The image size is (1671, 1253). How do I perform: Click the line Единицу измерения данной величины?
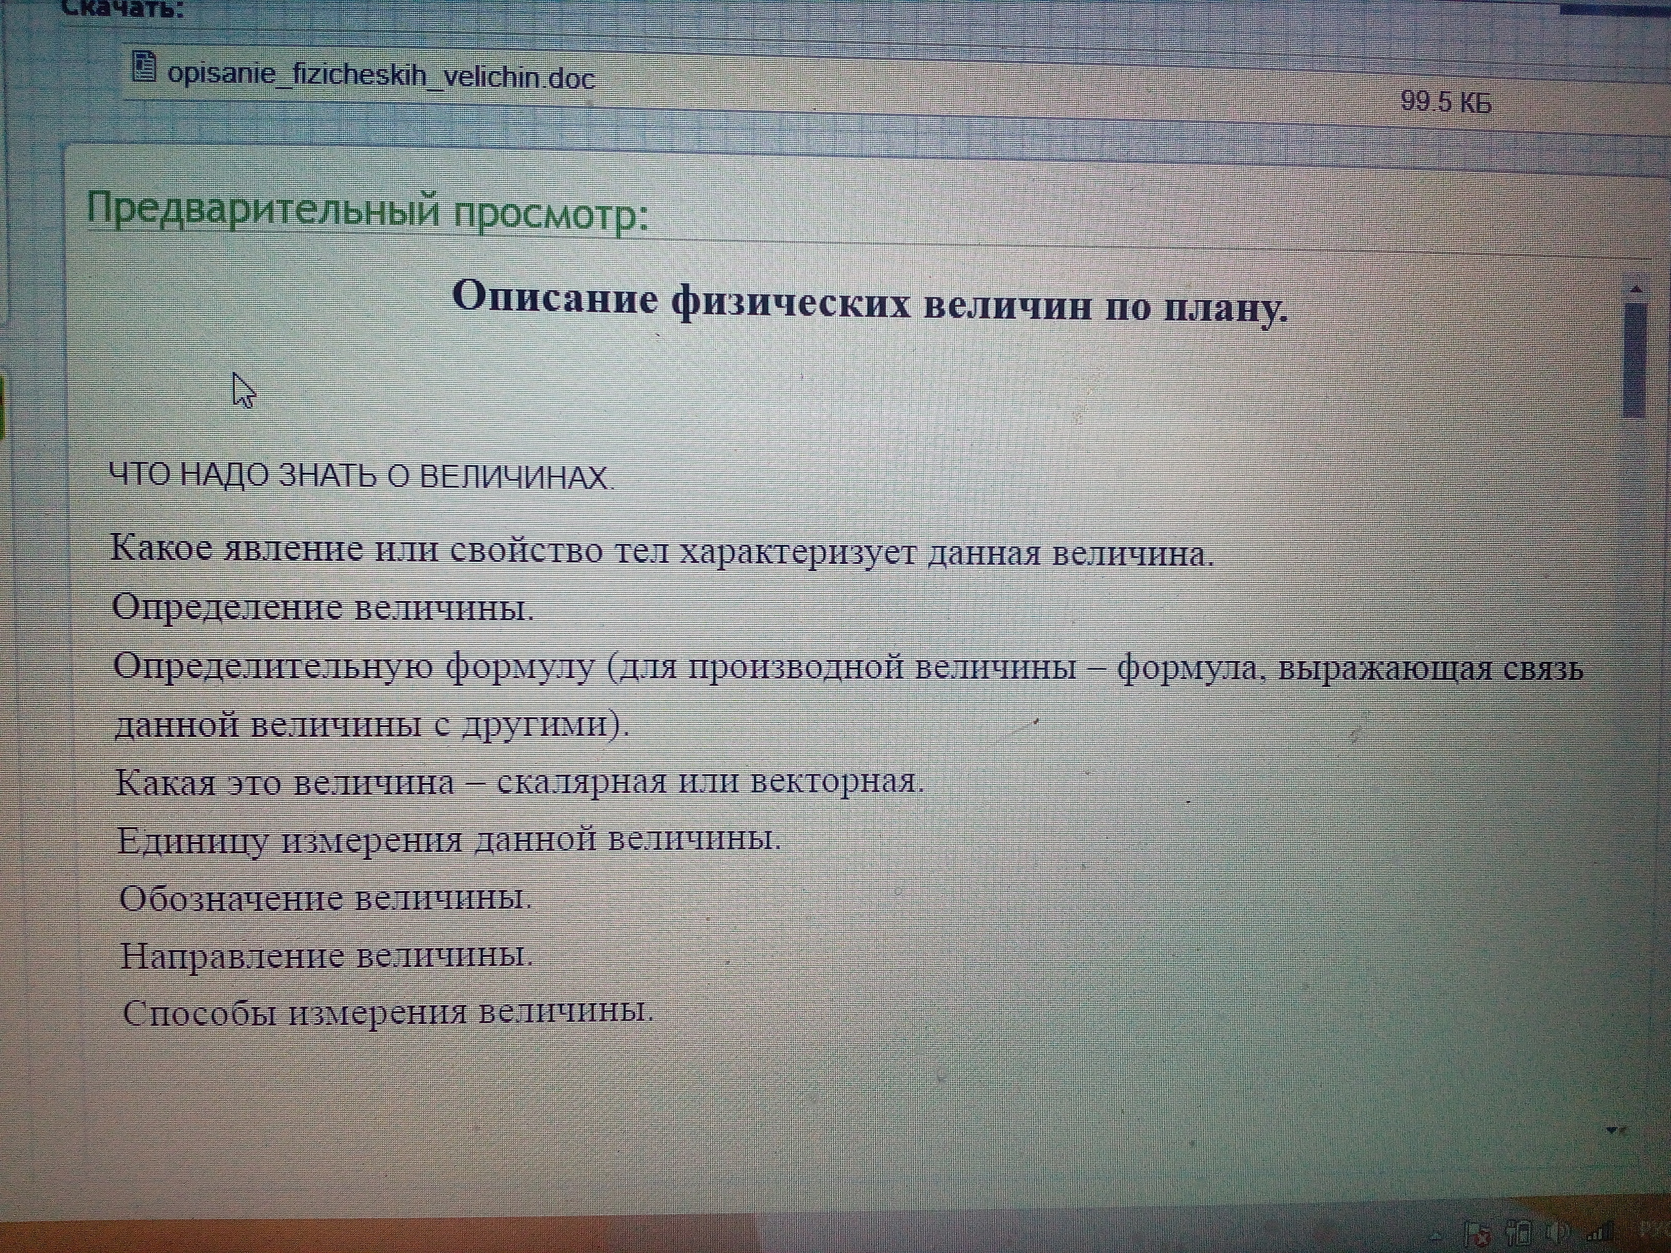click(x=448, y=840)
